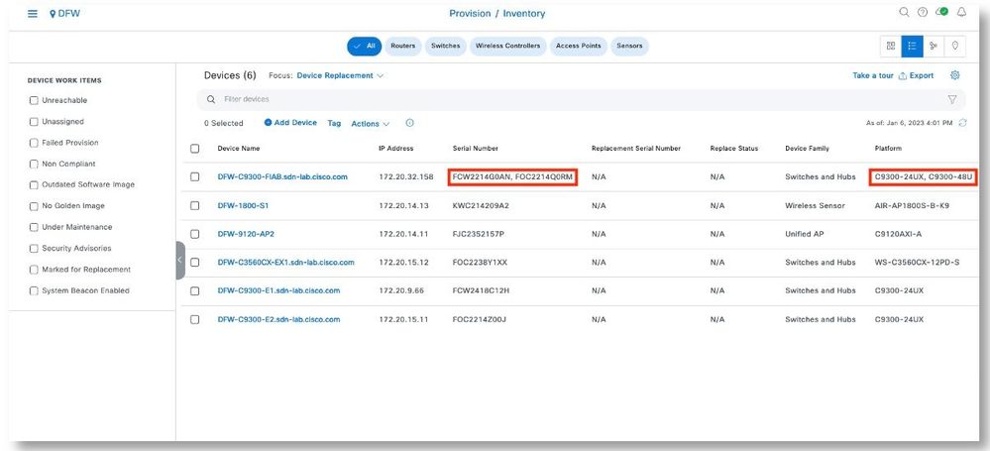Check the Unassigned work item
Viewport: 990px width, 451px height.
pyautogui.click(x=34, y=121)
